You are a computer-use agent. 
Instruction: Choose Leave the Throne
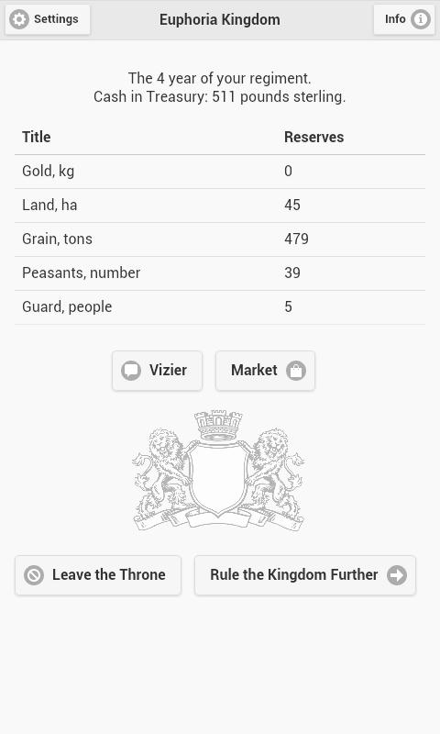98,575
